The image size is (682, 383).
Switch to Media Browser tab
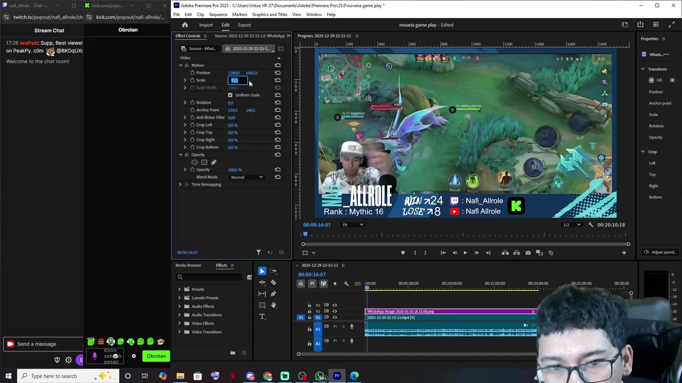pos(189,265)
